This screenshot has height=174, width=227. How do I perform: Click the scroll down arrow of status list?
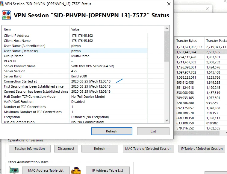[167, 120]
